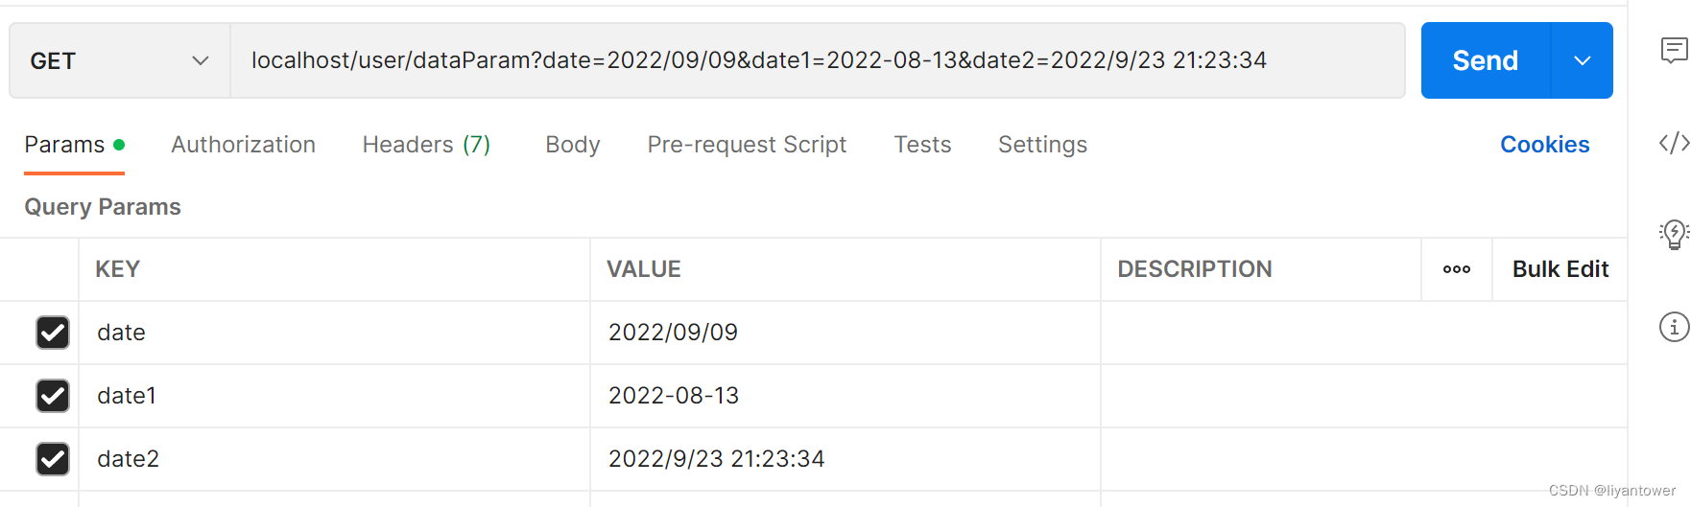Uncheck the date2 parameter checkbox
The width and height of the screenshot is (1691, 507).
(53, 459)
